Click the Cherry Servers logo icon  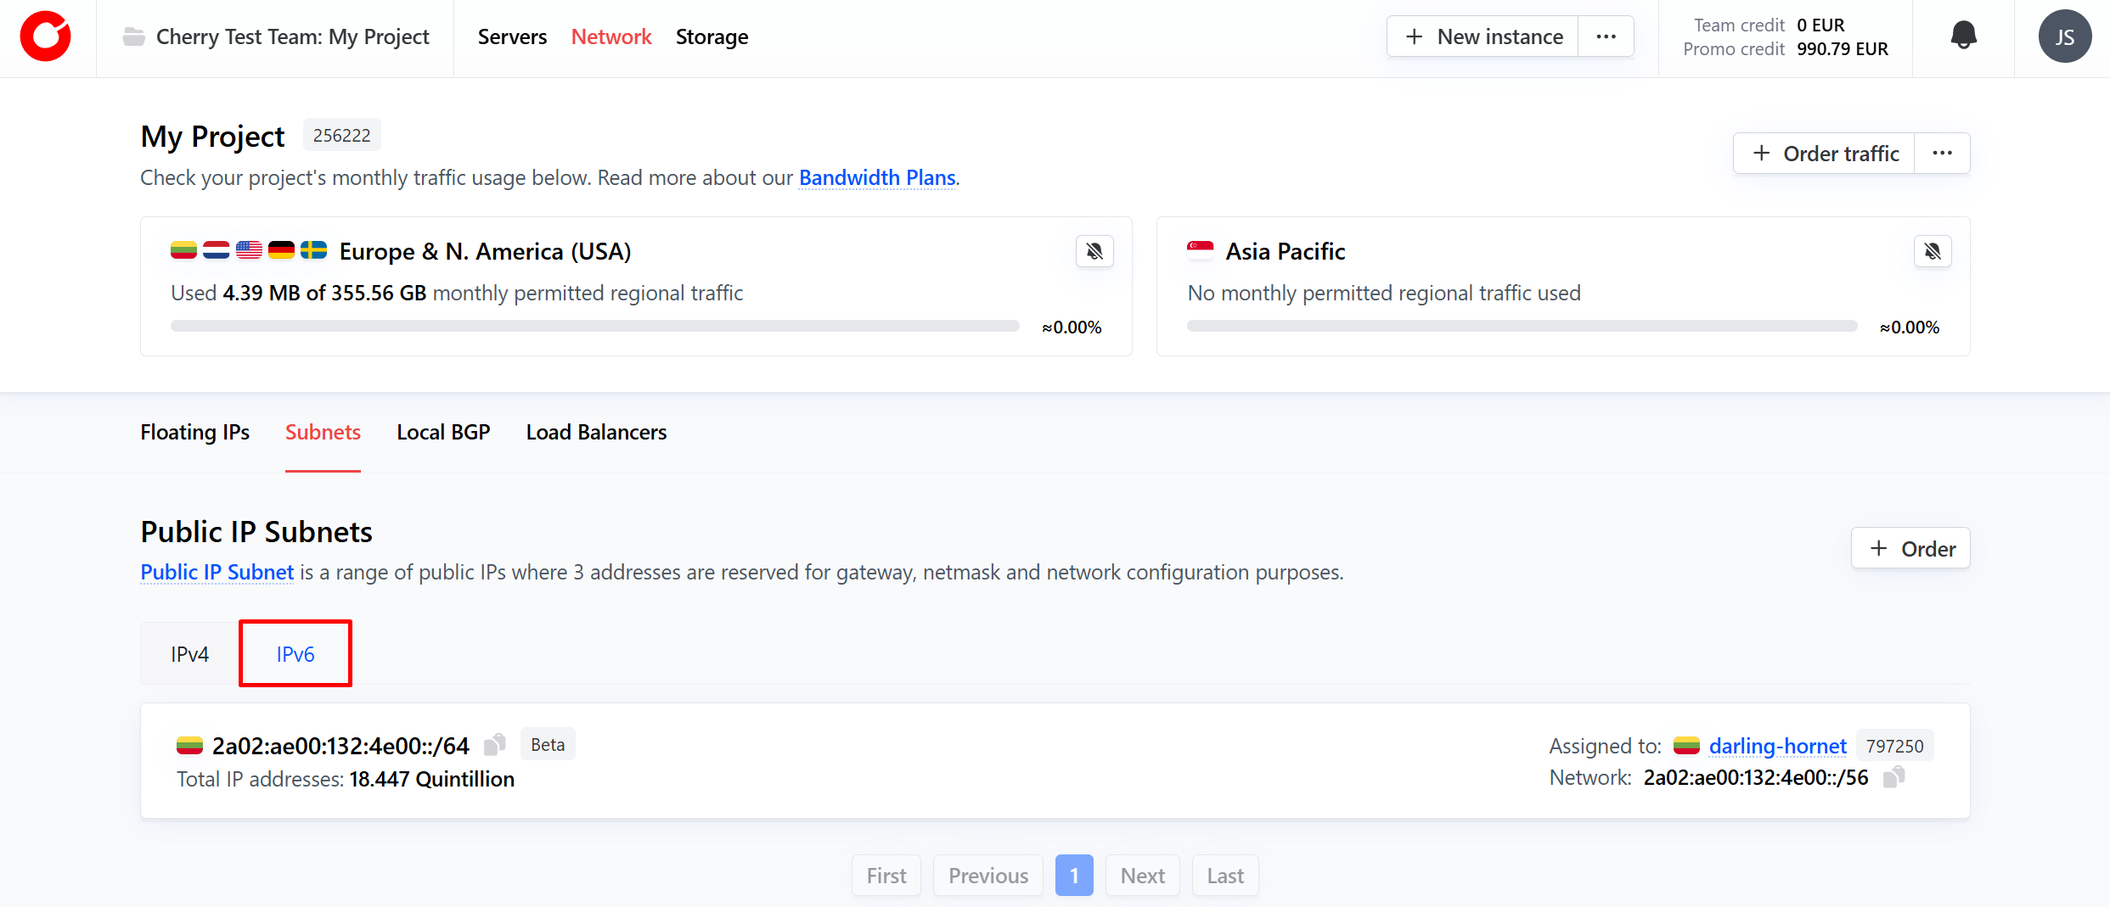[x=46, y=36]
